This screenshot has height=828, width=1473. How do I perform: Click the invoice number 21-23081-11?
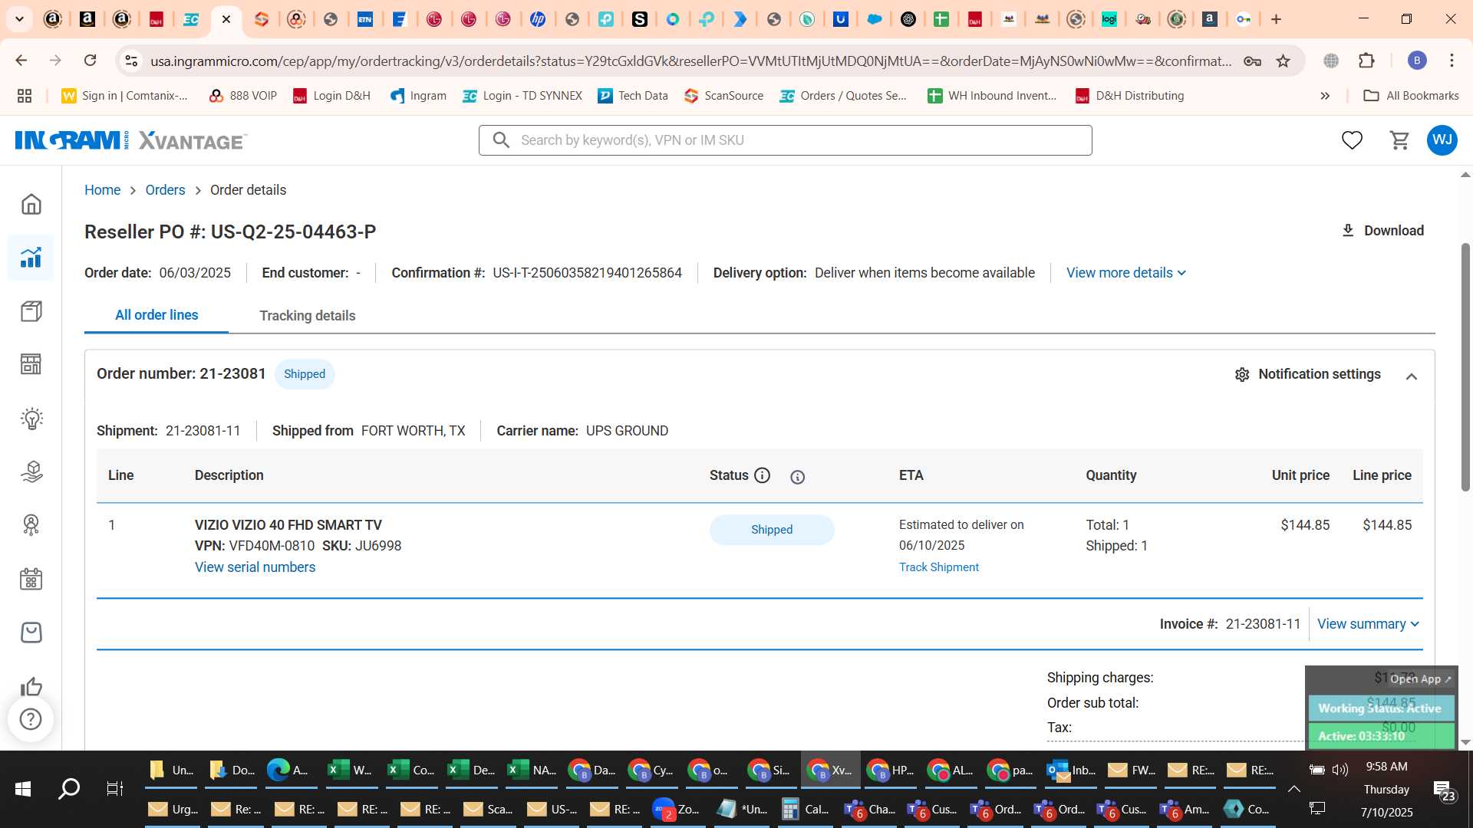tap(1263, 624)
